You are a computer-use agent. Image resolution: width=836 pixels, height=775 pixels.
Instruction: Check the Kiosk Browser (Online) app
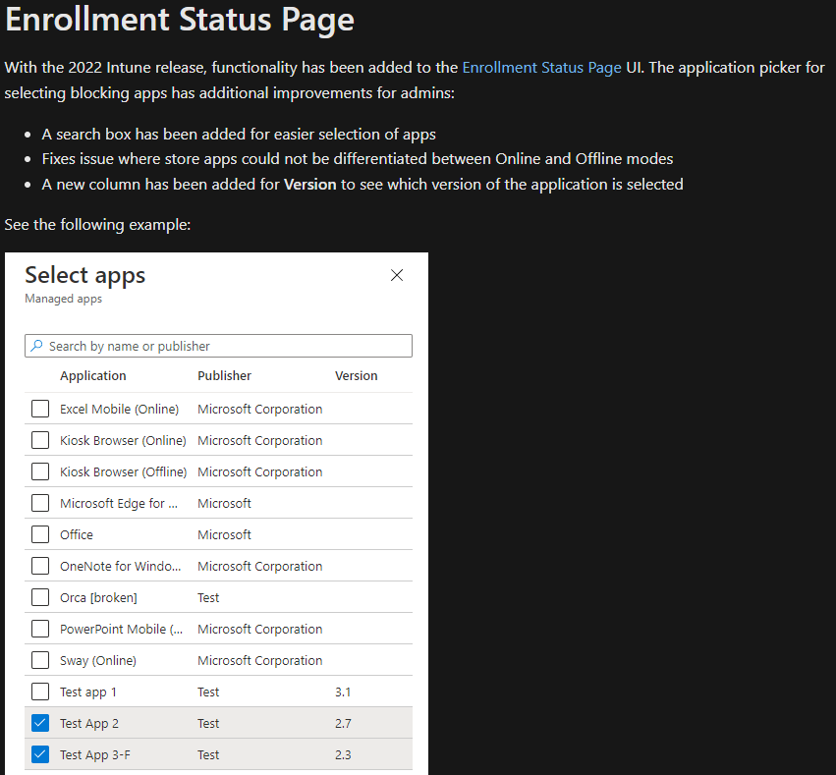coord(38,439)
